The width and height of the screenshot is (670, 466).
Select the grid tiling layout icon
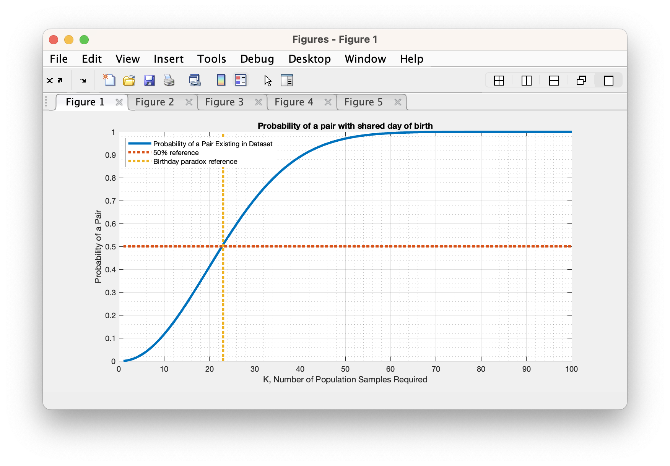pos(499,80)
